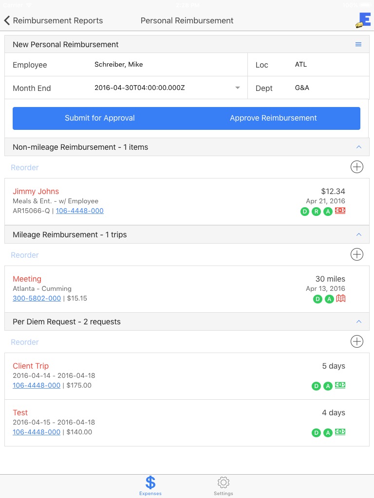Switch to the Settings tab
This screenshot has width=374, height=498.
click(x=224, y=485)
